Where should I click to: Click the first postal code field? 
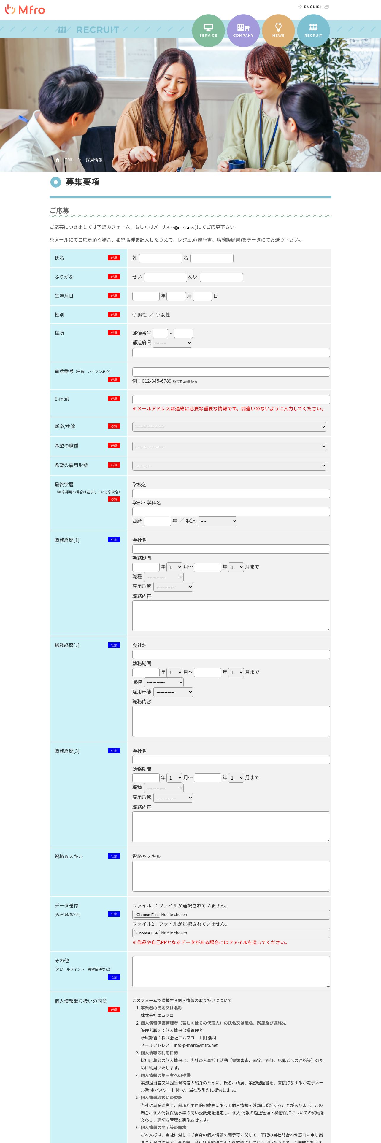[x=160, y=333]
